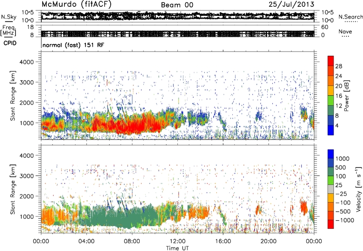The image size is (363, 251).
Task: Click the '500' value on velocity scale
Action: [341, 167]
